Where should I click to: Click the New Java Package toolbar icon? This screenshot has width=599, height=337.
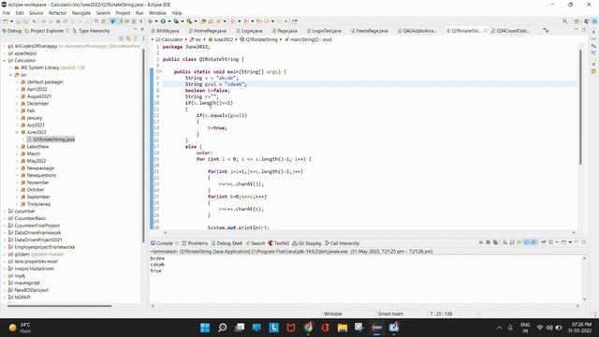[204, 22]
